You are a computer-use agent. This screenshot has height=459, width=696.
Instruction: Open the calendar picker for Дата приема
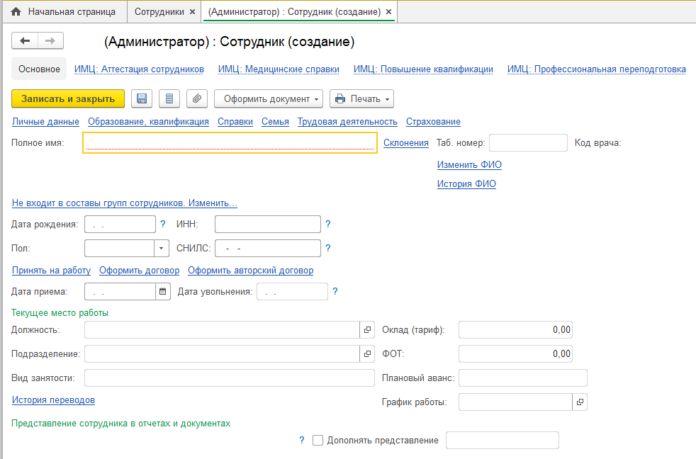(x=162, y=291)
